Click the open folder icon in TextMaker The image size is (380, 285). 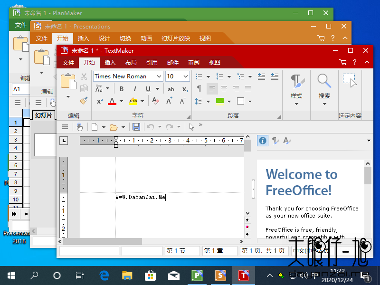click(114, 127)
